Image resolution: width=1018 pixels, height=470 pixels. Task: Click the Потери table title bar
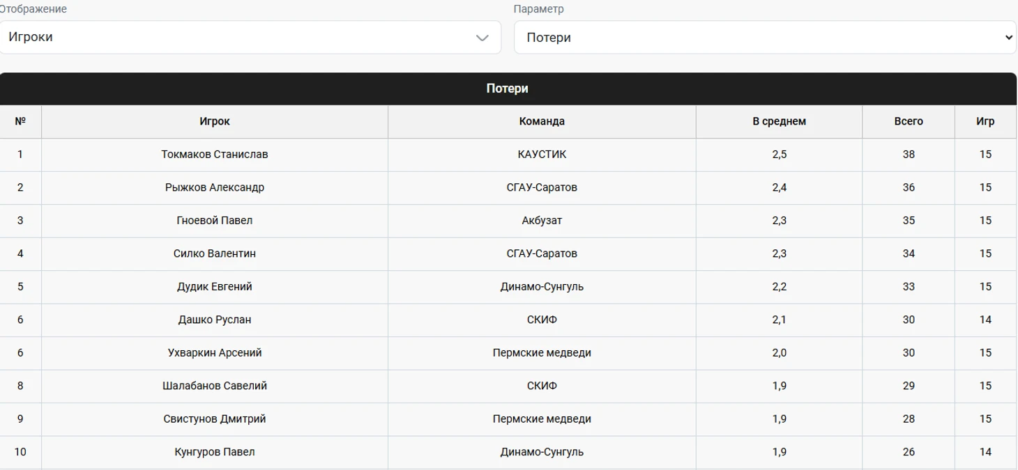[x=508, y=88]
